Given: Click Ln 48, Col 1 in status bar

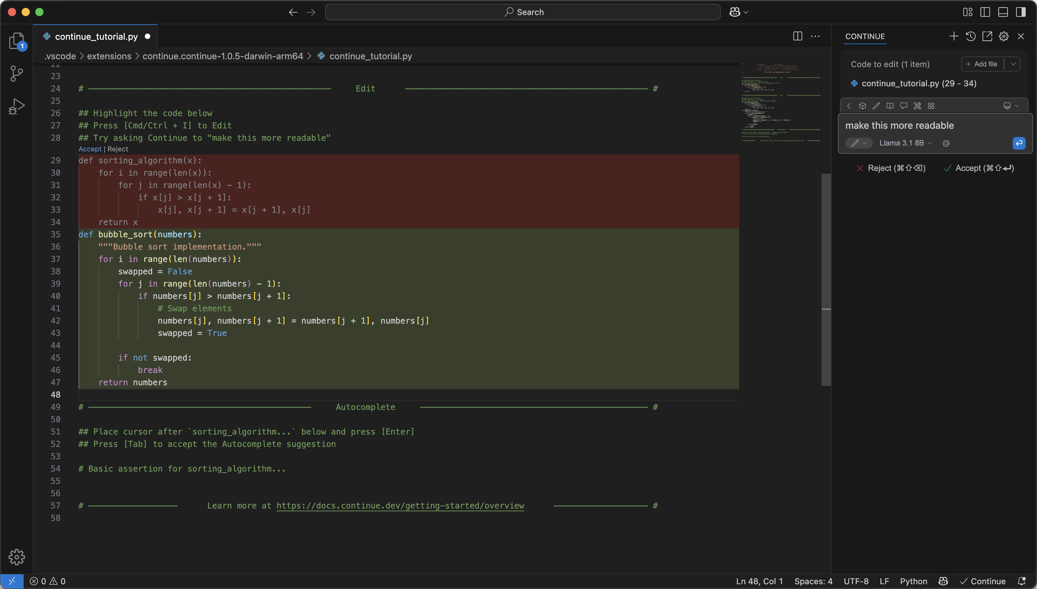Looking at the screenshot, I should pyautogui.click(x=759, y=581).
